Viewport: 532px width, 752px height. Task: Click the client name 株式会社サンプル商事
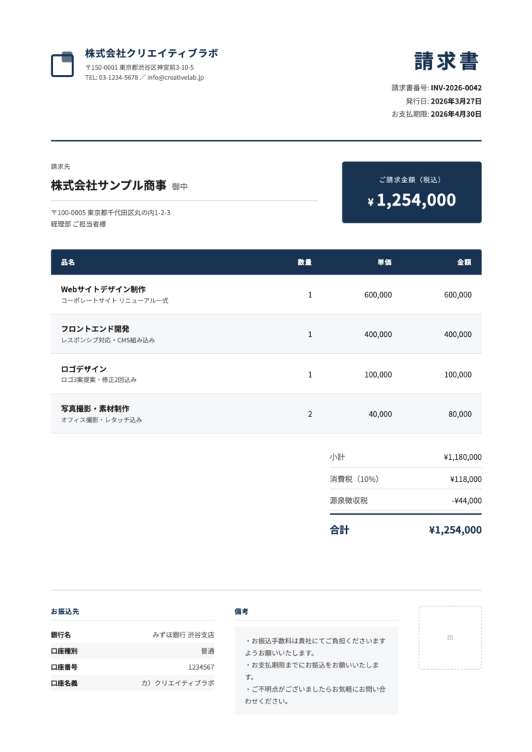tap(109, 186)
